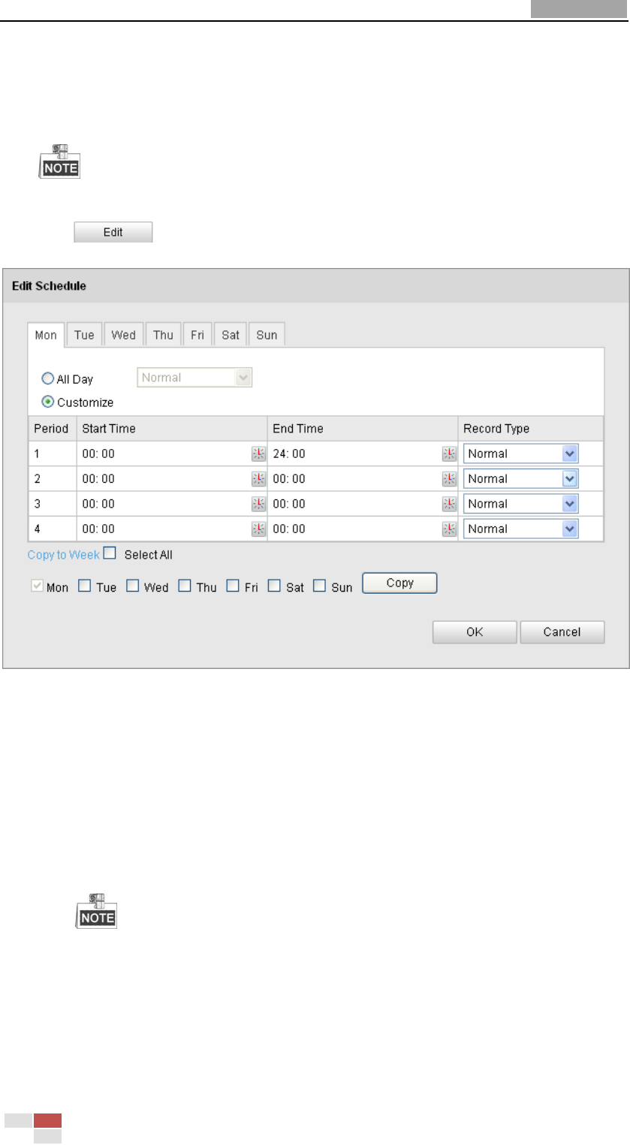Open time picker for Period 1 start time
630x1145 pixels.
coord(258,453)
